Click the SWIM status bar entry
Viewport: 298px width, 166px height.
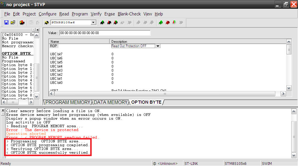[x=267, y=164]
